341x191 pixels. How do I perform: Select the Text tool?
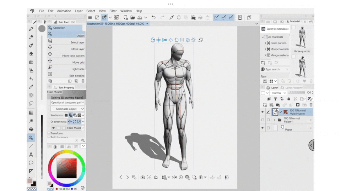coord(31,155)
